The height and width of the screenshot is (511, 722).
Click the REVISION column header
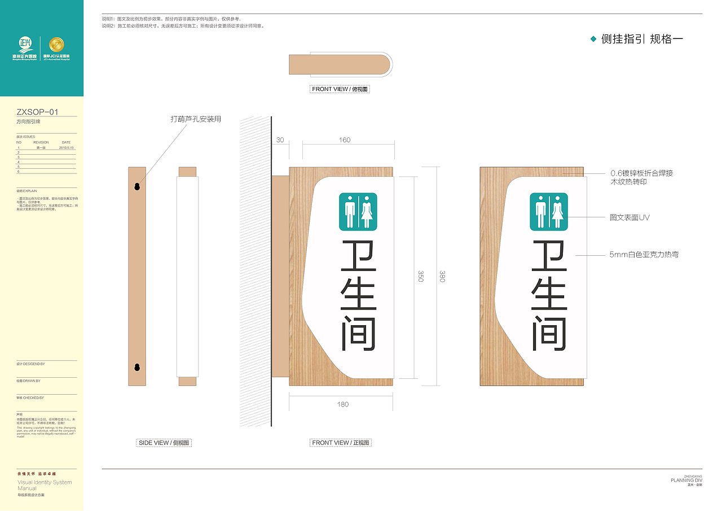click(41, 142)
